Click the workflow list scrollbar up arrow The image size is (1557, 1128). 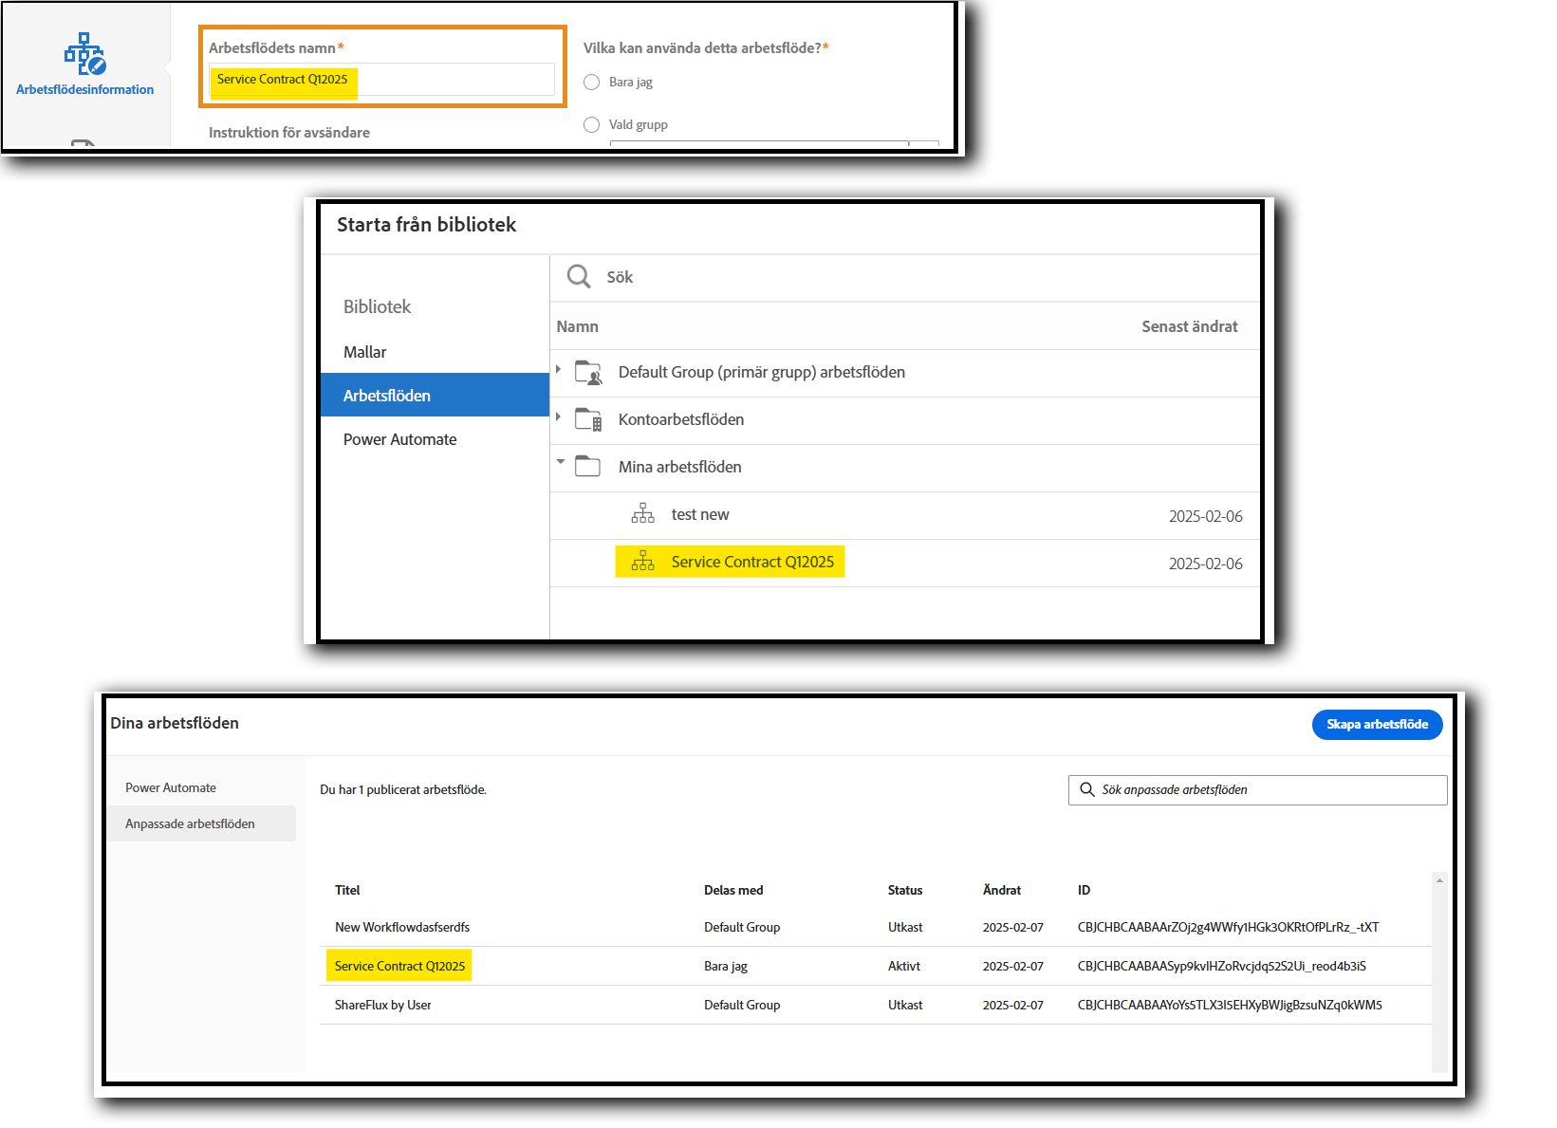pyautogui.click(x=1439, y=881)
